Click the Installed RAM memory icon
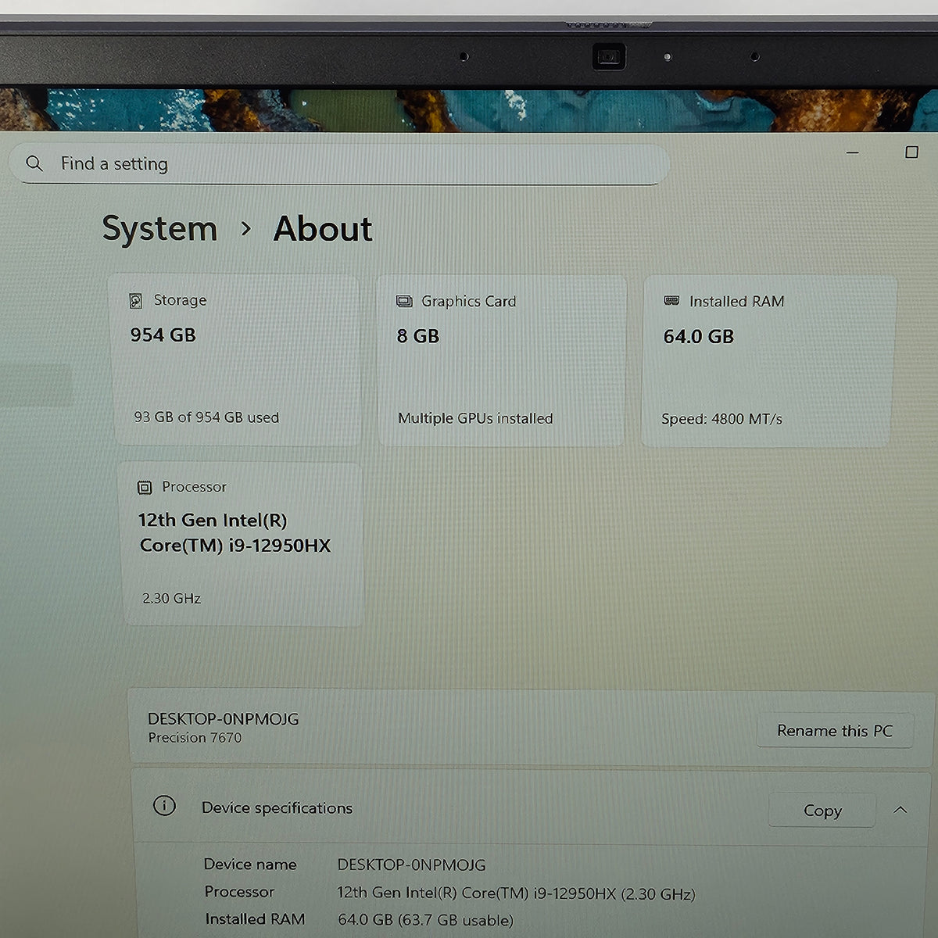The height and width of the screenshot is (938, 938). (671, 301)
